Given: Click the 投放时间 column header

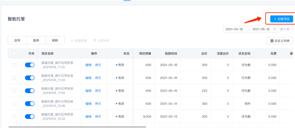Looking at the screenshot, I should (171, 54).
